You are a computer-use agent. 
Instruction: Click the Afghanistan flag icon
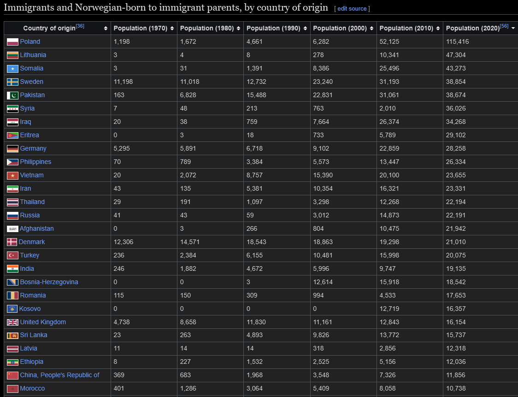(x=12, y=229)
